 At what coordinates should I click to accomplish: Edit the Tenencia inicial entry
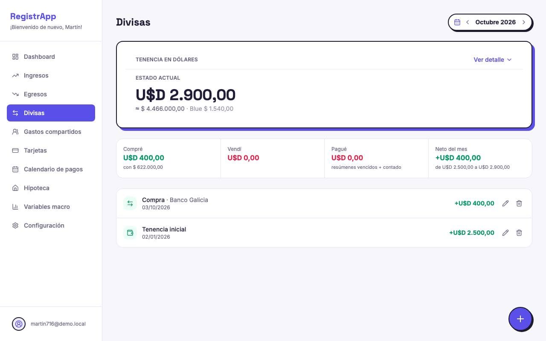(x=505, y=233)
